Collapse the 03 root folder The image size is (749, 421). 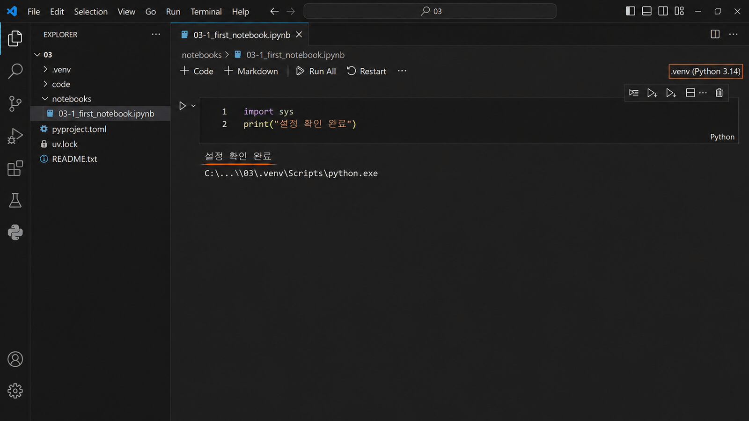pos(37,55)
